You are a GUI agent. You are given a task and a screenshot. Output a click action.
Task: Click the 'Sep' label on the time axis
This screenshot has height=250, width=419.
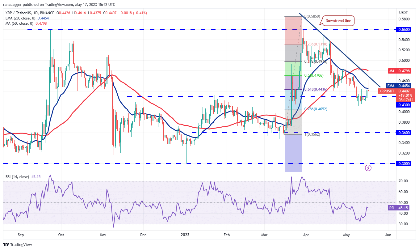(x=20, y=235)
